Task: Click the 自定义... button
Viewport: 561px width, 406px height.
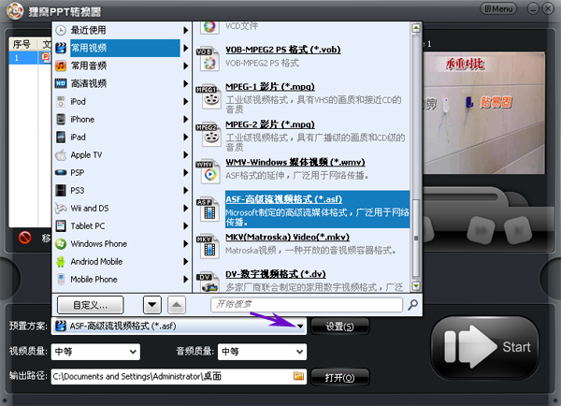Action: (90, 305)
